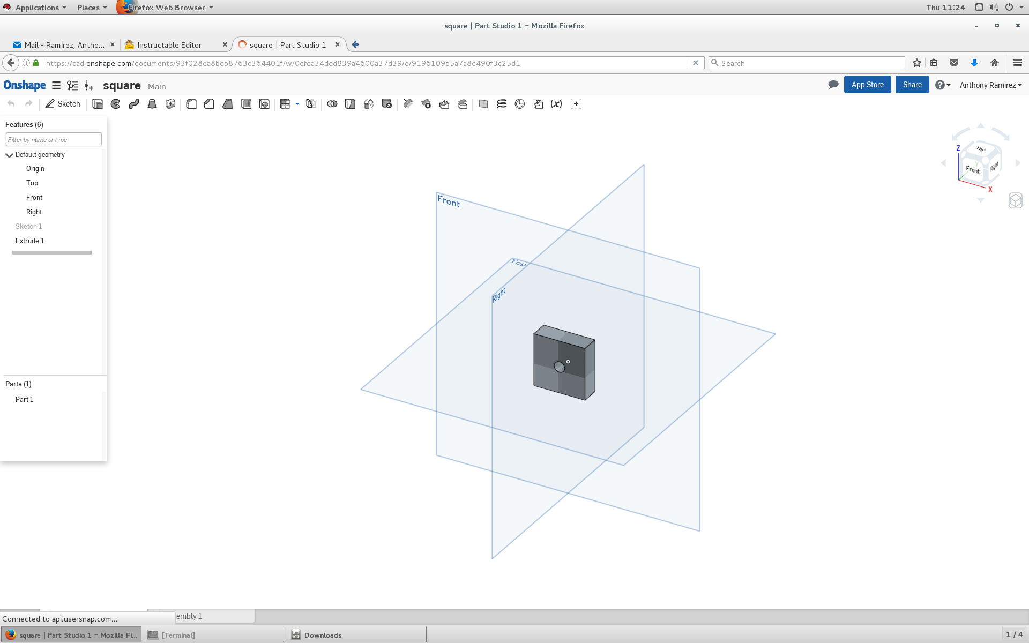Select the Loft tool icon

pyautogui.click(x=152, y=104)
